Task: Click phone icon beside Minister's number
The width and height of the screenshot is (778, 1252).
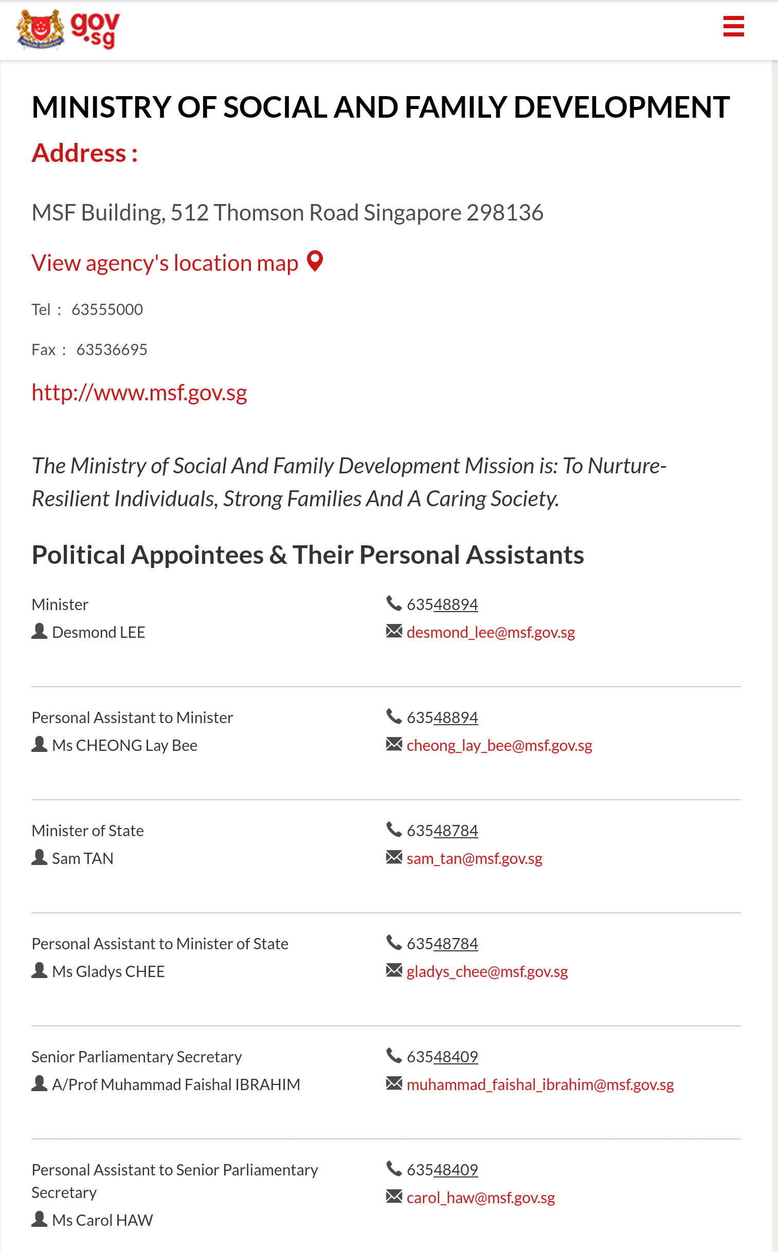Action: pos(394,603)
